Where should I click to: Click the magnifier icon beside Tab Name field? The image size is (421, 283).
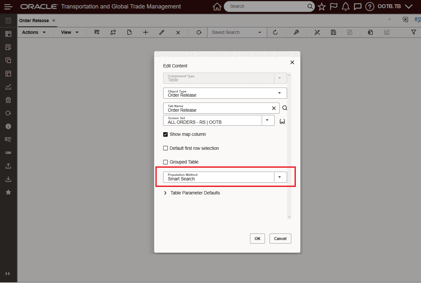284,108
